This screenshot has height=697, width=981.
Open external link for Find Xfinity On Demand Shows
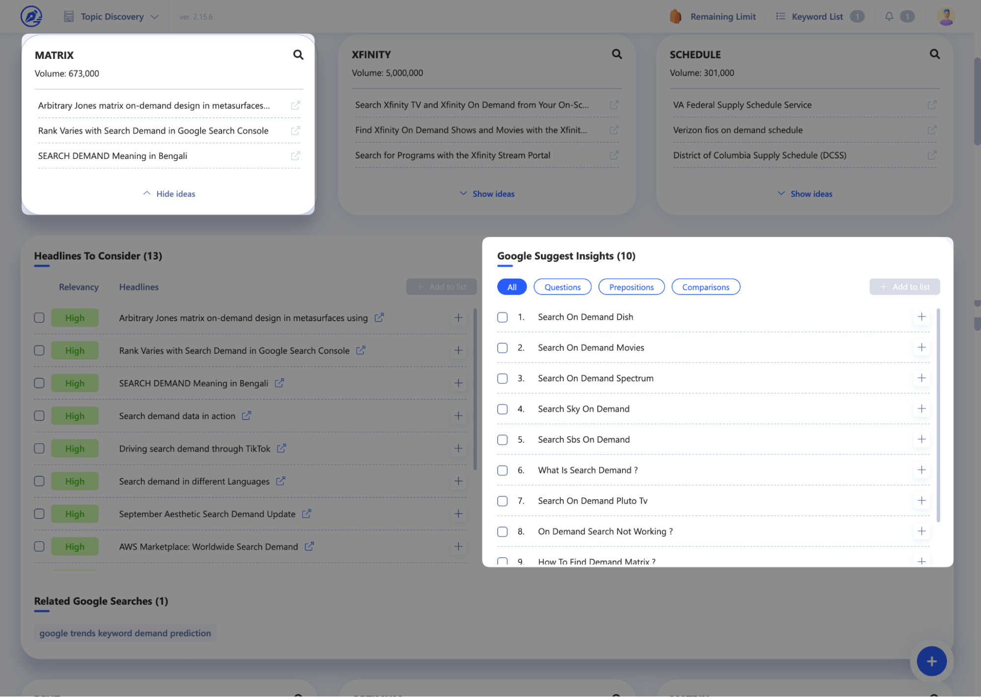pos(614,130)
